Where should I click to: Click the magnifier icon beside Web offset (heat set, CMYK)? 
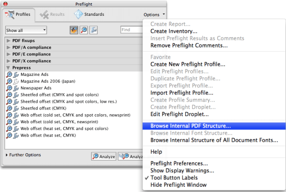[x=9, y=135]
